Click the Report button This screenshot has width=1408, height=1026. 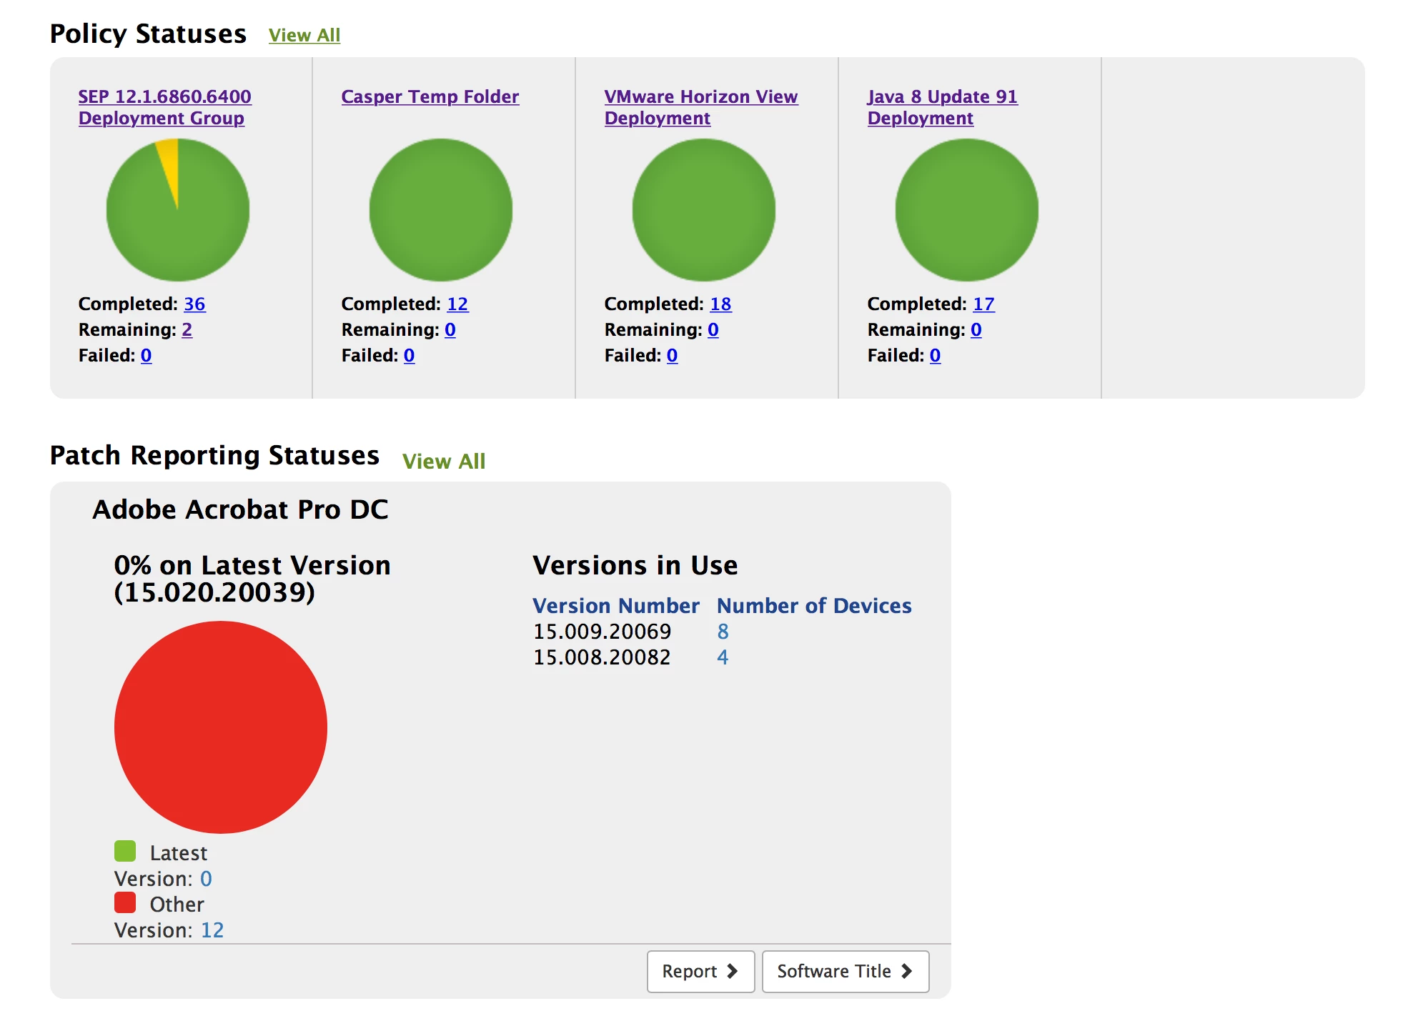(700, 971)
